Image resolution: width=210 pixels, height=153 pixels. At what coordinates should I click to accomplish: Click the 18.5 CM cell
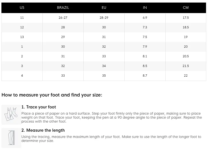coord(186,28)
